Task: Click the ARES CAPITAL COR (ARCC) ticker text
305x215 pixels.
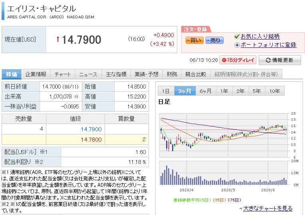Action: pos(36,17)
